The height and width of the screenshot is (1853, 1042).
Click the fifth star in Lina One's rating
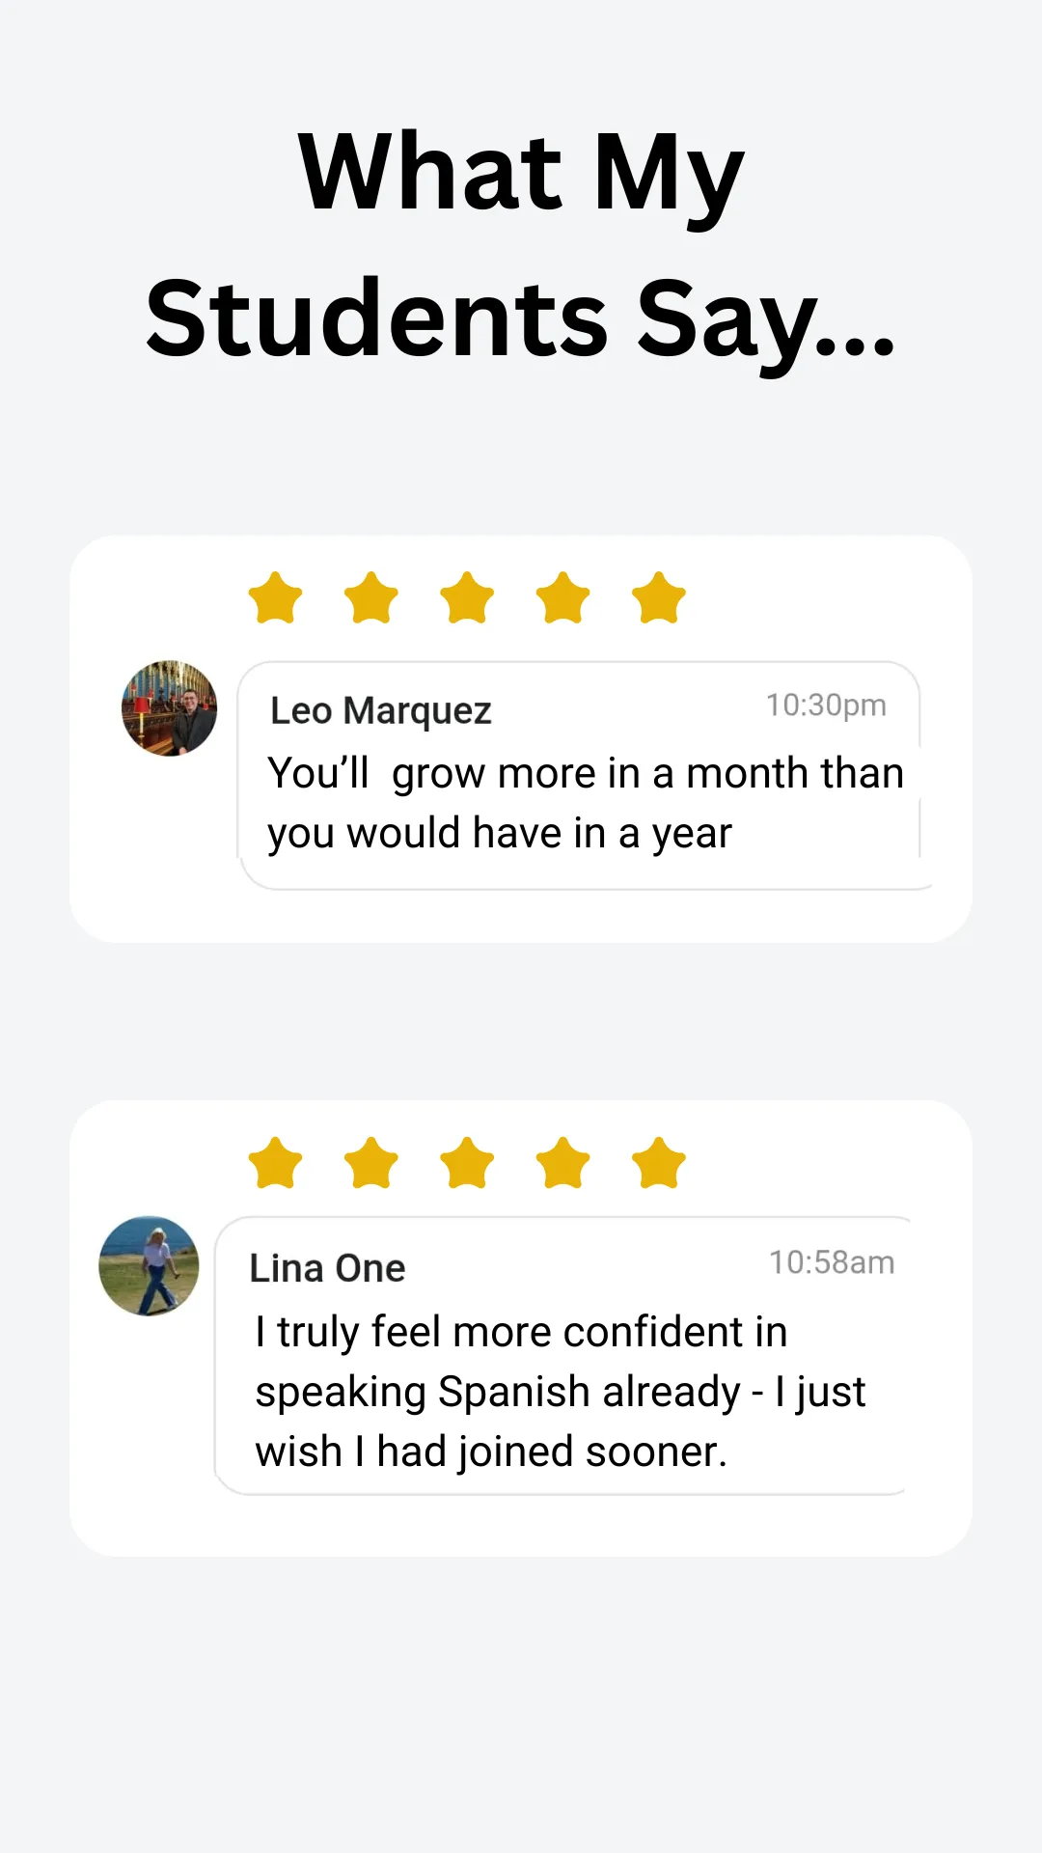click(659, 1162)
